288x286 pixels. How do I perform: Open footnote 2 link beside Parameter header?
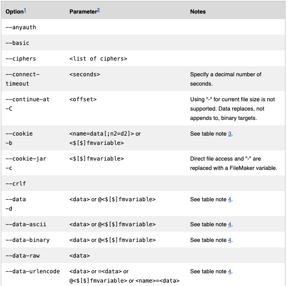point(98,10)
